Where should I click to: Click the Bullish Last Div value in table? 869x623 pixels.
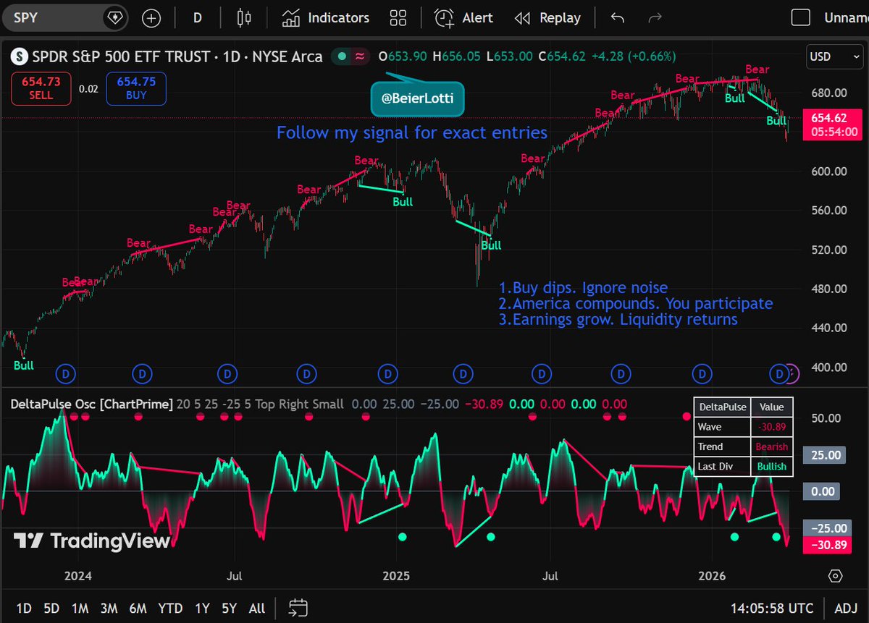[x=771, y=467]
